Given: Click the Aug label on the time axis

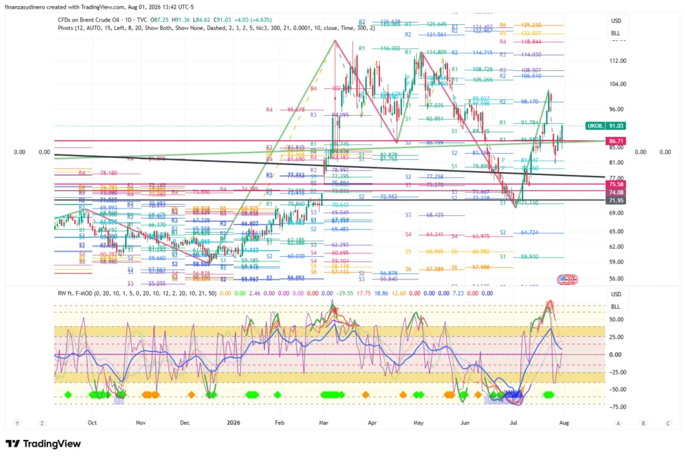Looking at the screenshot, I should (x=564, y=423).
